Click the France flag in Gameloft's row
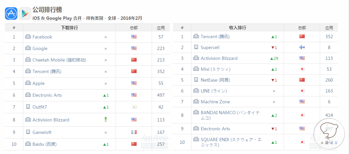 tap(134, 132)
